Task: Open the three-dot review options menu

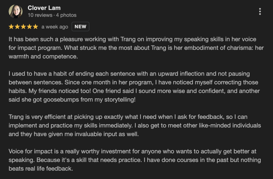Action: [x=260, y=12]
